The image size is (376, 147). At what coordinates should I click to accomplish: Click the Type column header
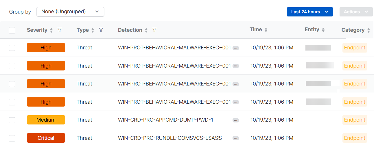82,30
